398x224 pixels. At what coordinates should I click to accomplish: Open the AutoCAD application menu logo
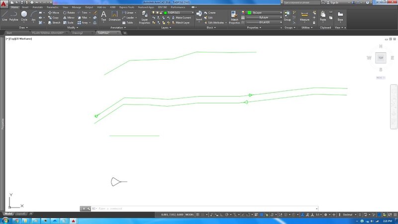(x=4, y=3)
